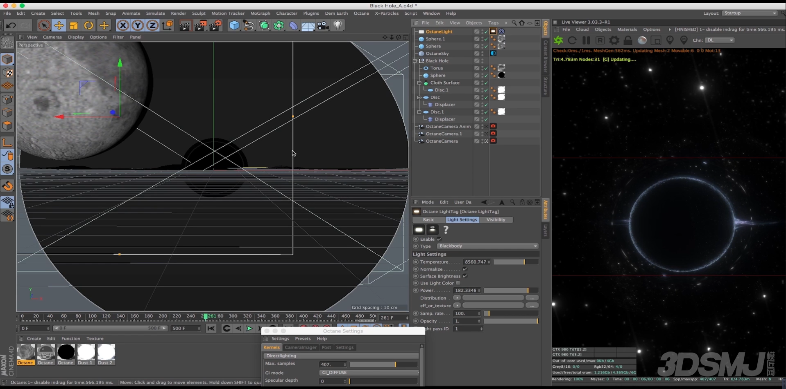Open the Layout Startup dropdown
Screen dimensions: 786x389
coord(750,13)
